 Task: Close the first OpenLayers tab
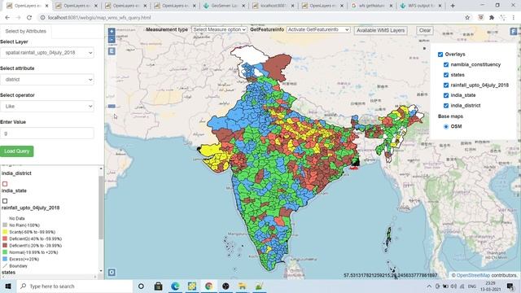(47, 6)
